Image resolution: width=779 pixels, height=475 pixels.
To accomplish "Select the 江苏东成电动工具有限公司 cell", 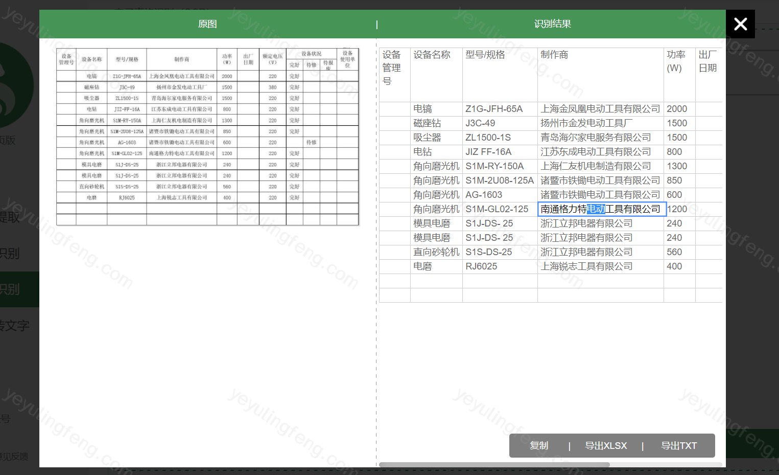I will tap(601, 152).
